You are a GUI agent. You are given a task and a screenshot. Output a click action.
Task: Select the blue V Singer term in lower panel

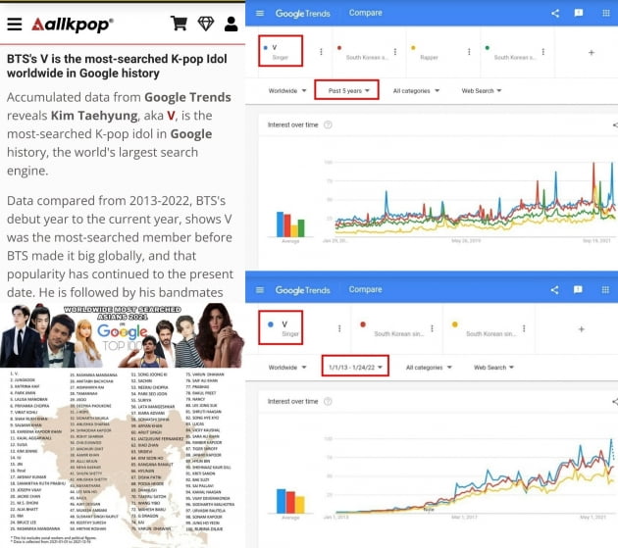point(281,327)
